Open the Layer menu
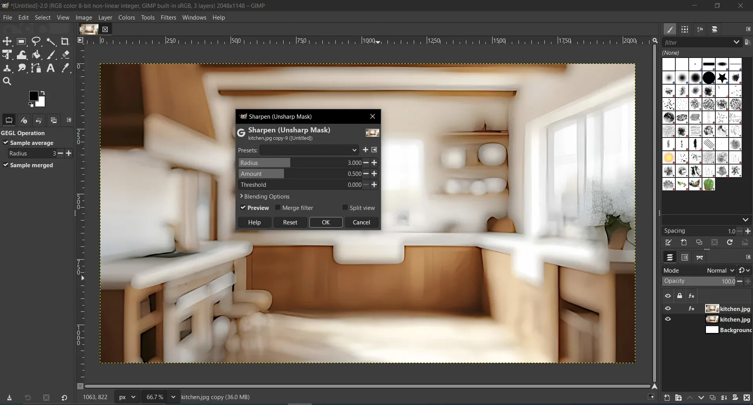 pyautogui.click(x=105, y=18)
